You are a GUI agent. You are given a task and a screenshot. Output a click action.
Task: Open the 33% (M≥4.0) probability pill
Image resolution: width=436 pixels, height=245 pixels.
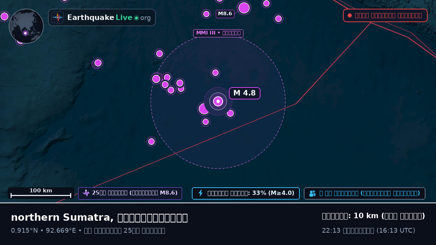[x=246, y=193]
